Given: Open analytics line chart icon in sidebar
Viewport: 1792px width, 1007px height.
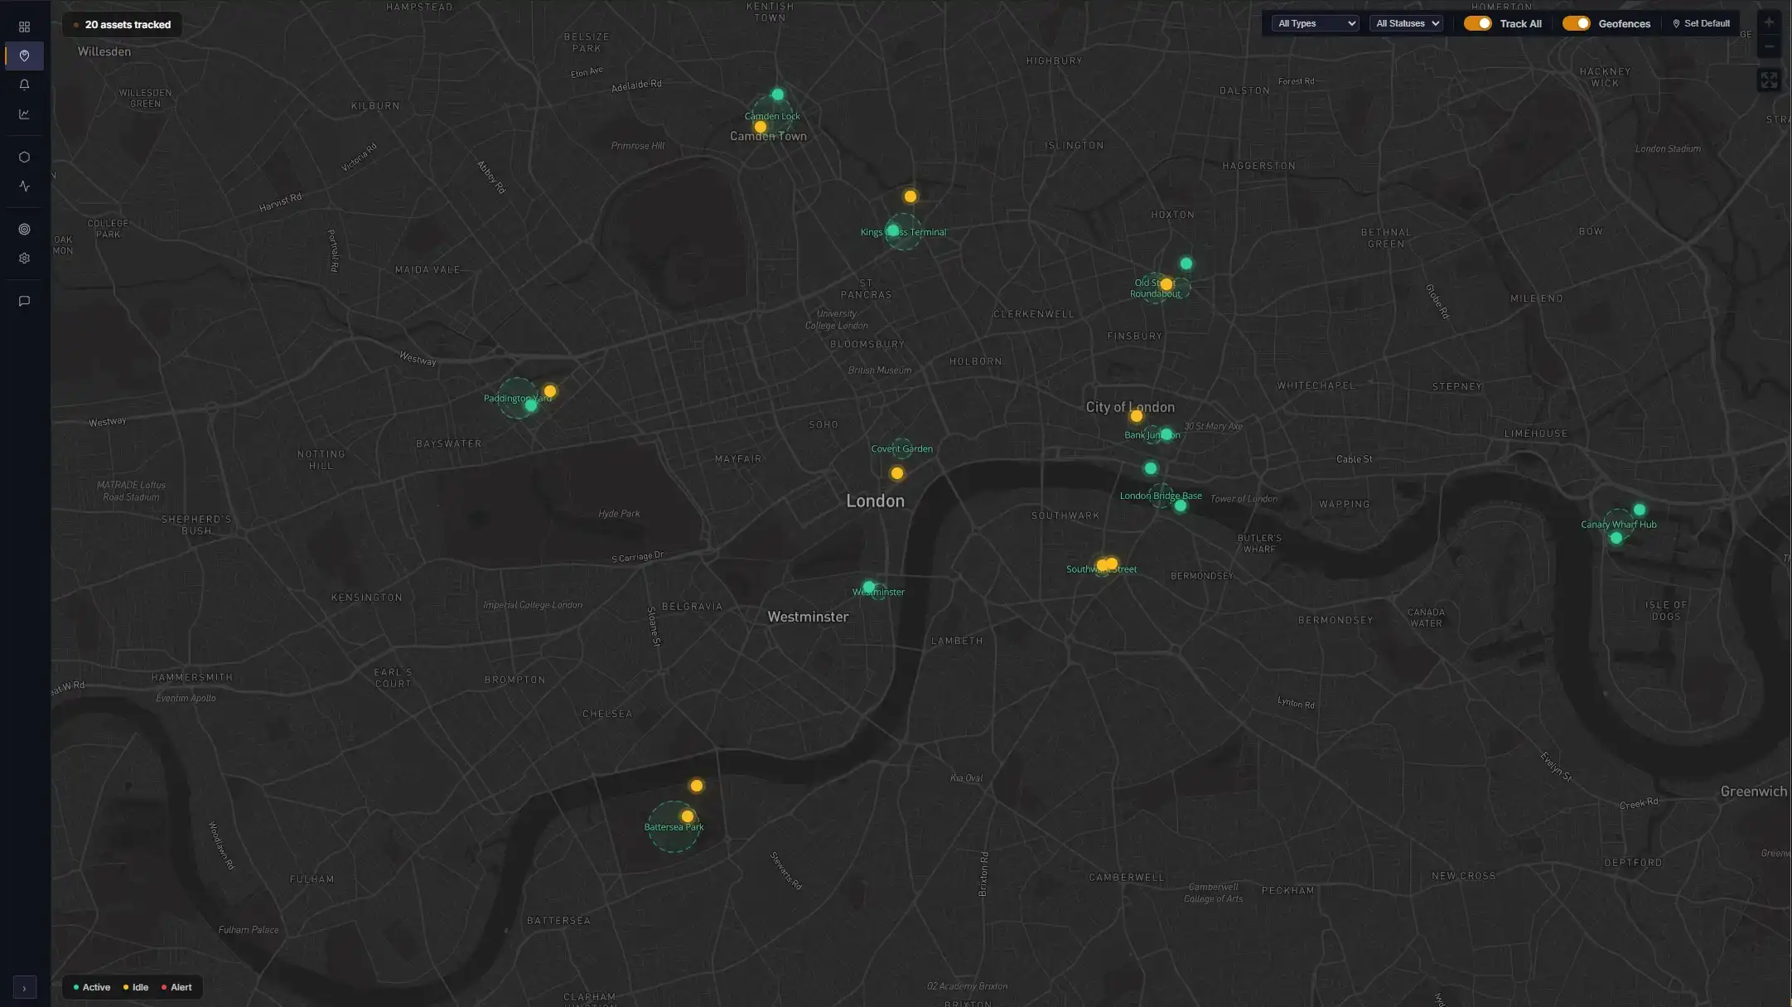Looking at the screenshot, I should tap(24, 114).
